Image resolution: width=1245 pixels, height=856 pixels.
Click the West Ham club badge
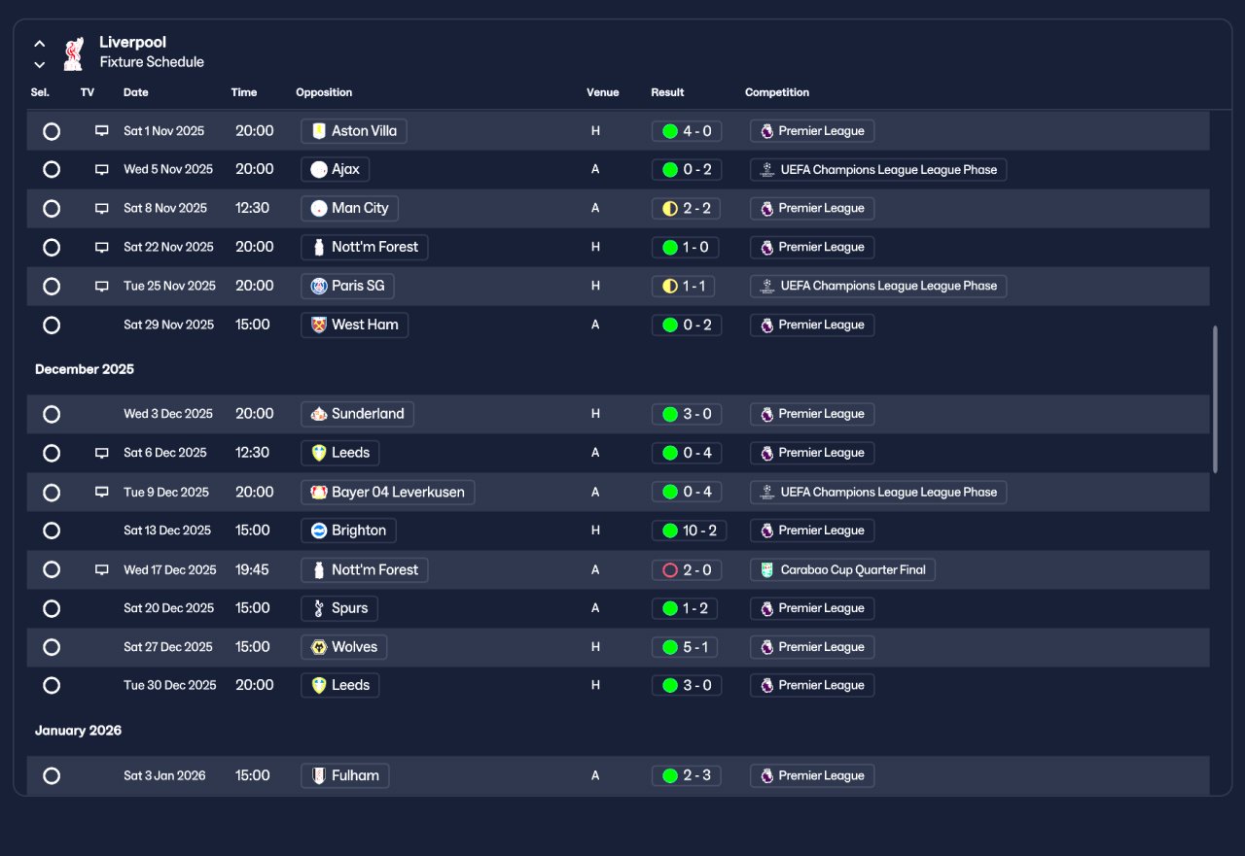click(318, 325)
